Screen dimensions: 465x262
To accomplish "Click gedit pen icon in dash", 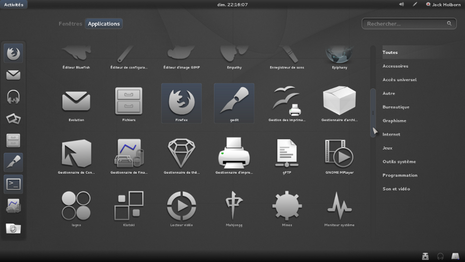I will (13, 162).
